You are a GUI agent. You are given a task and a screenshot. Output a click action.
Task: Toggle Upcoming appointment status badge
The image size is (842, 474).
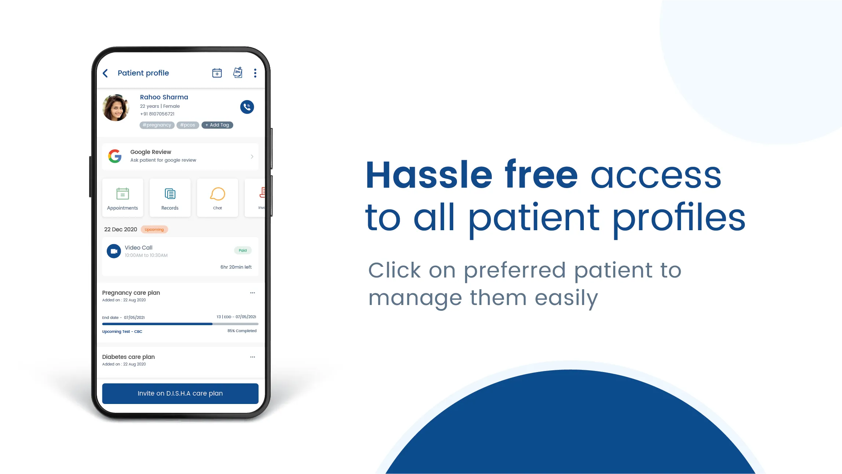pos(154,229)
